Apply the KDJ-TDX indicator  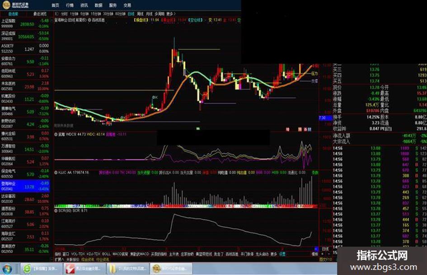pyautogui.click(x=94, y=254)
